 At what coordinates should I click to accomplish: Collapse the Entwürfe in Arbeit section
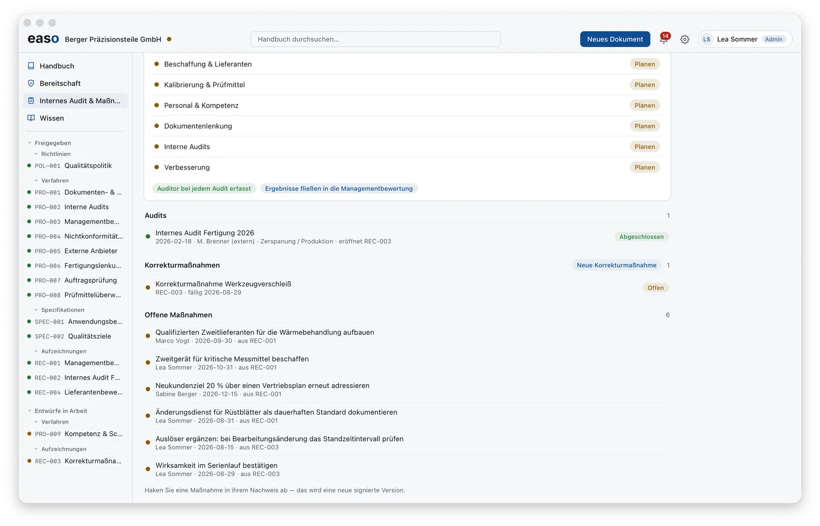coord(57,411)
